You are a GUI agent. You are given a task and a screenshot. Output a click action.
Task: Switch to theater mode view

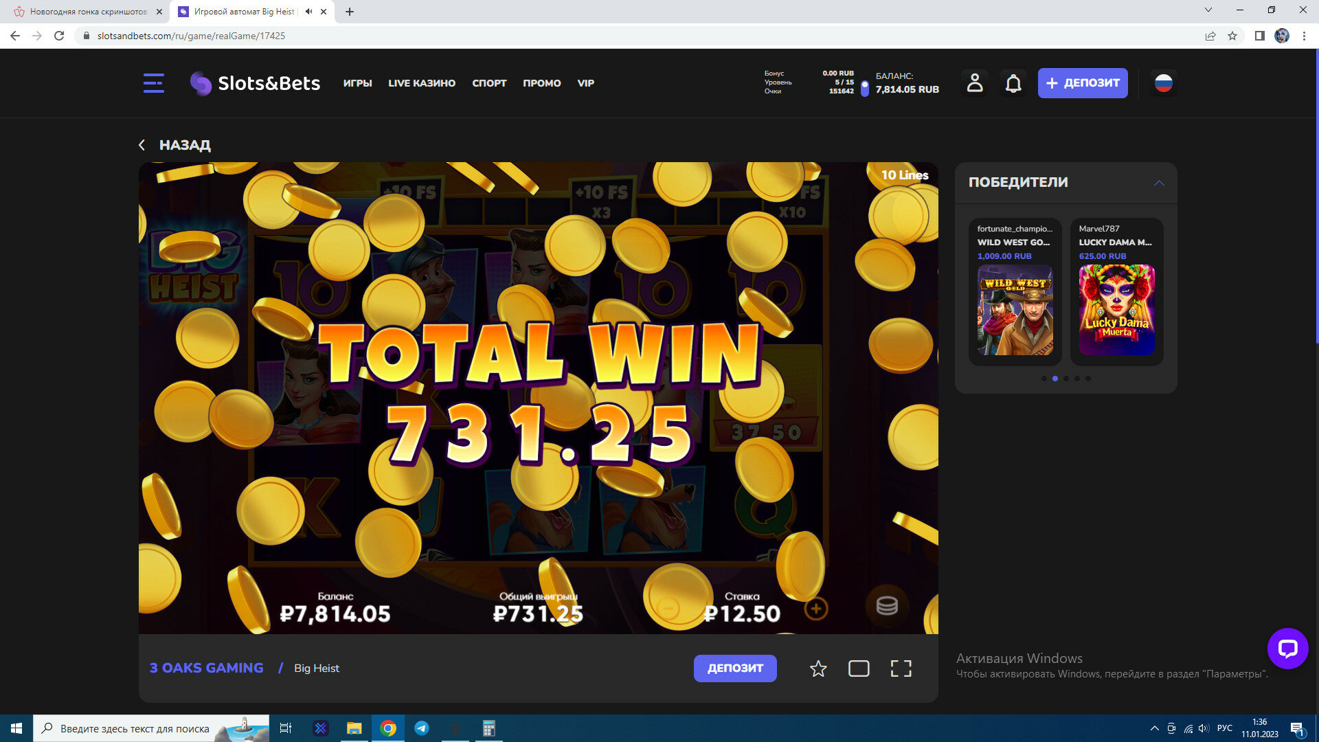click(x=859, y=668)
